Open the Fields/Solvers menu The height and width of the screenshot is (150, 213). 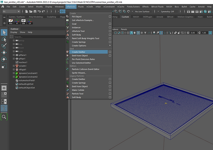point(133,7)
